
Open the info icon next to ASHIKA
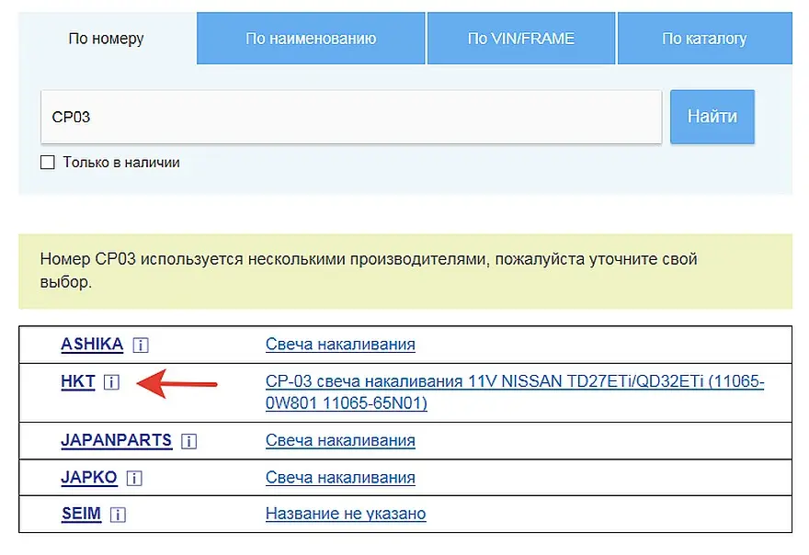141,345
